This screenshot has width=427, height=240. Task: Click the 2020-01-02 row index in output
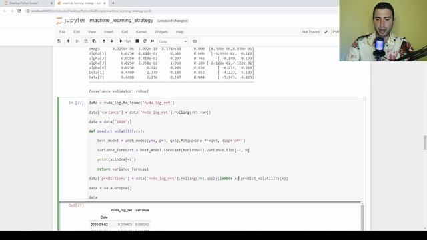[x=99, y=225]
